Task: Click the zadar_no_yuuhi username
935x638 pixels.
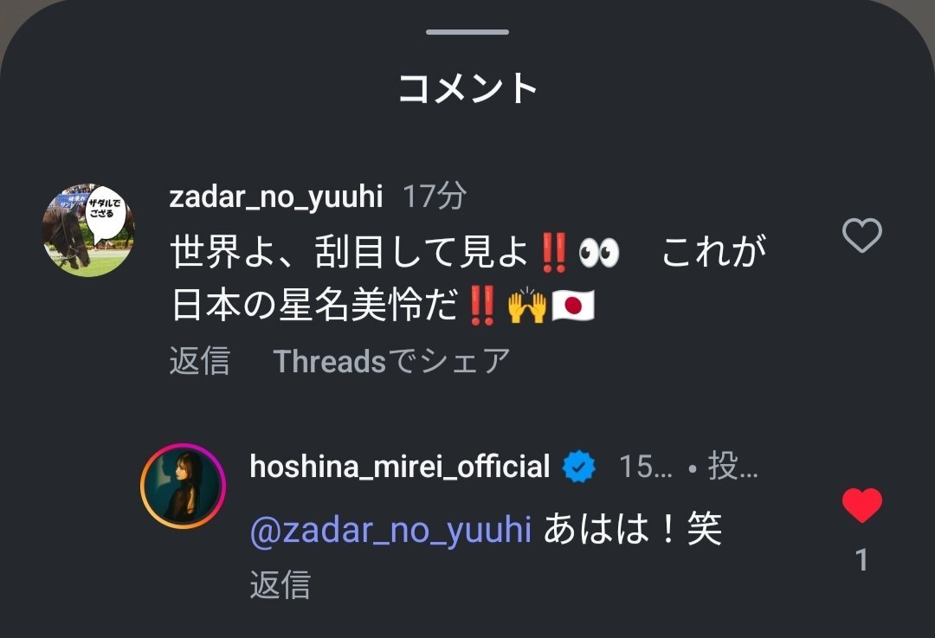Action: [x=275, y=197]
